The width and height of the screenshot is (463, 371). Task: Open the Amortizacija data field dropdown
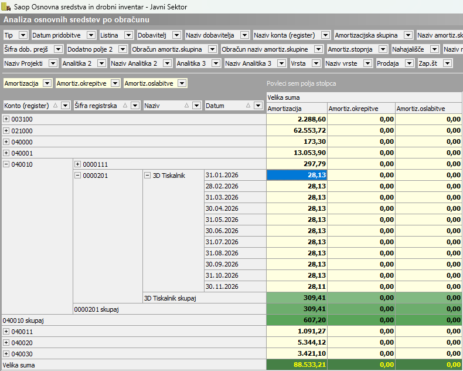pos(47,83)
